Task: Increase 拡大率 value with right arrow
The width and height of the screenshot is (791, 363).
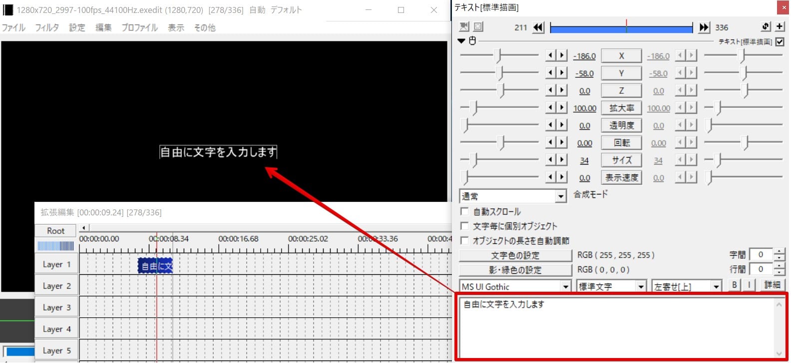Action: [x=562, y=108]
